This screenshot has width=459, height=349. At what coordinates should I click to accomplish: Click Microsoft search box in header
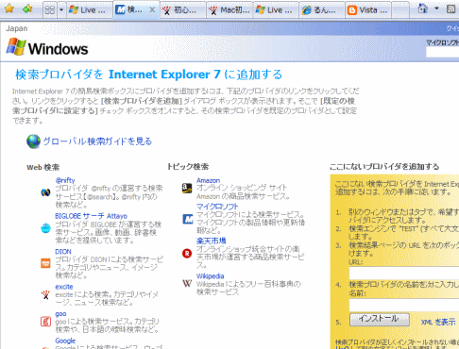442,52
